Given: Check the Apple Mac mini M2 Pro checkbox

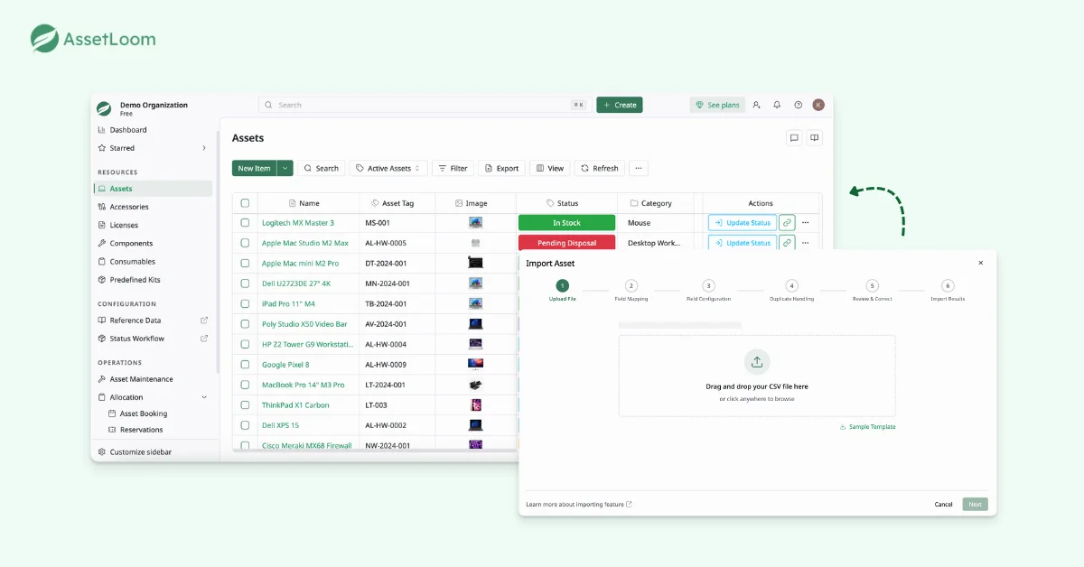Looking at the screenshot, I should pyautogui.click(x=245, y=263).
